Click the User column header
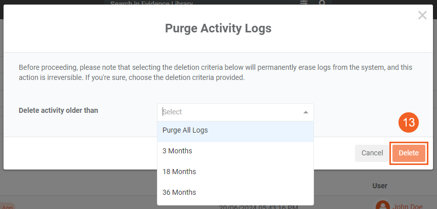The height and width of the screenshot is (209, 437). click(x=380, y=186)
